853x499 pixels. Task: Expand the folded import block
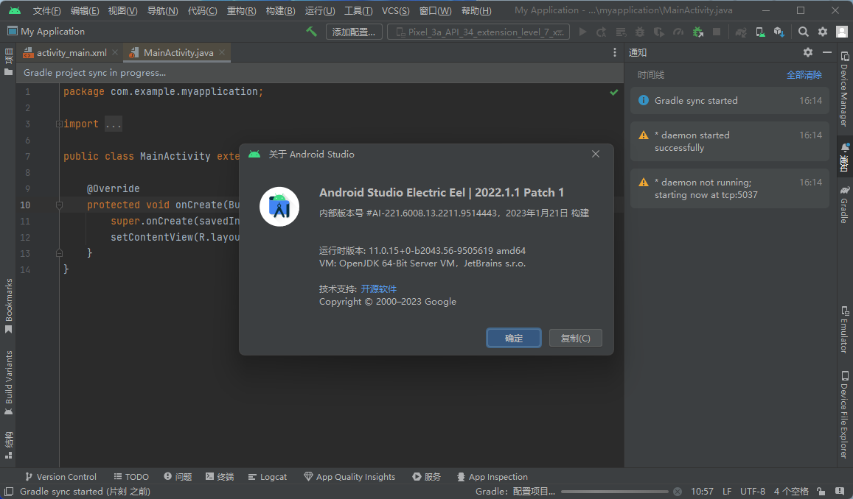pos(59,124)
